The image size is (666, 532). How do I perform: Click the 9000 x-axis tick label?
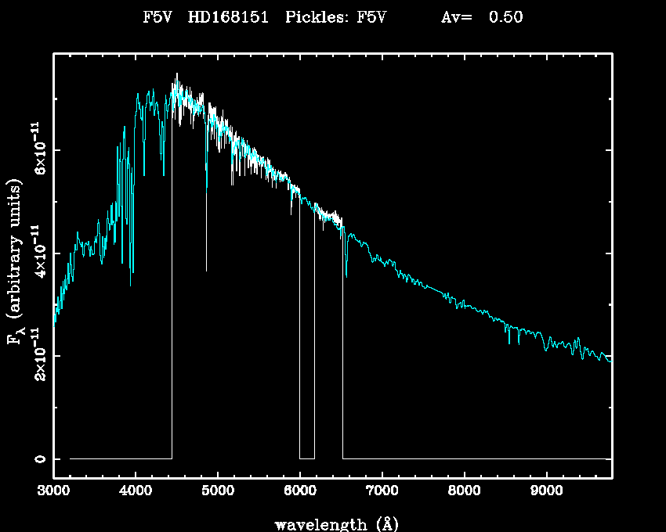point(547,493)
